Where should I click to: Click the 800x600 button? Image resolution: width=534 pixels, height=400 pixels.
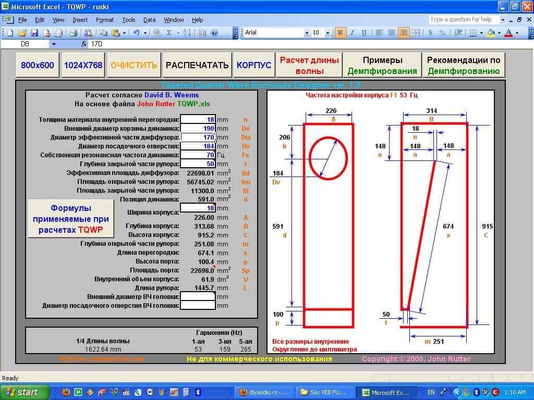[x=38, y=65]
